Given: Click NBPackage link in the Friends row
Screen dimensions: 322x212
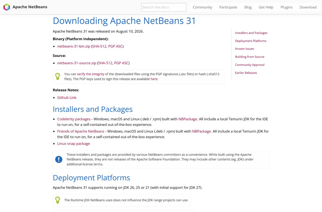Looking at the screenshot, I should point(202,131).
